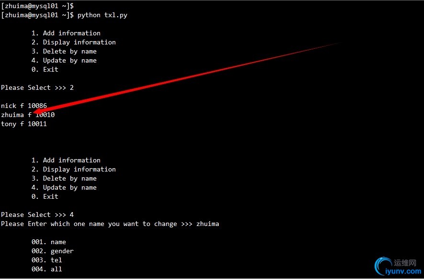Click the "tony f 10011" record line
424x279 pixels.
[x=24, y=124]
